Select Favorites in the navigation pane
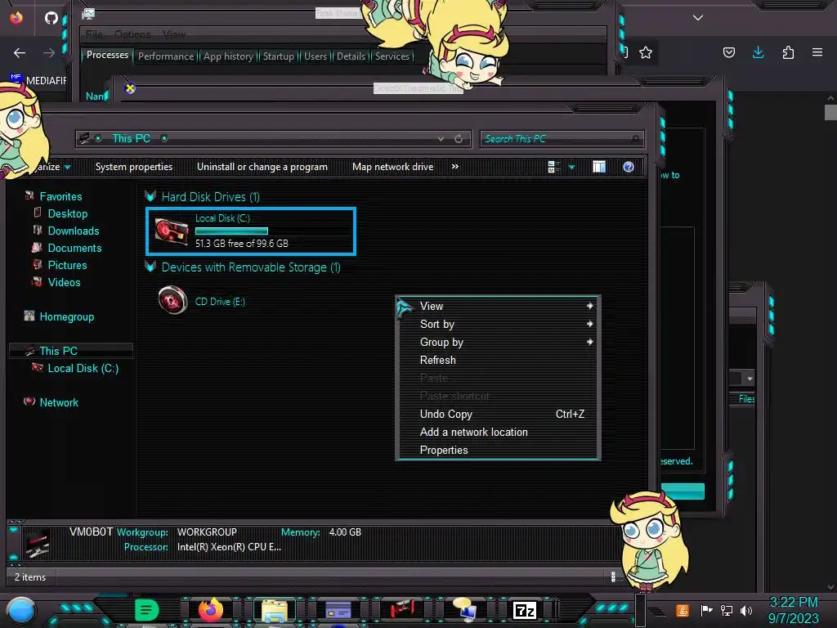Image resolution: width=837 pixels, height=628 pixels. pos(60,196)
